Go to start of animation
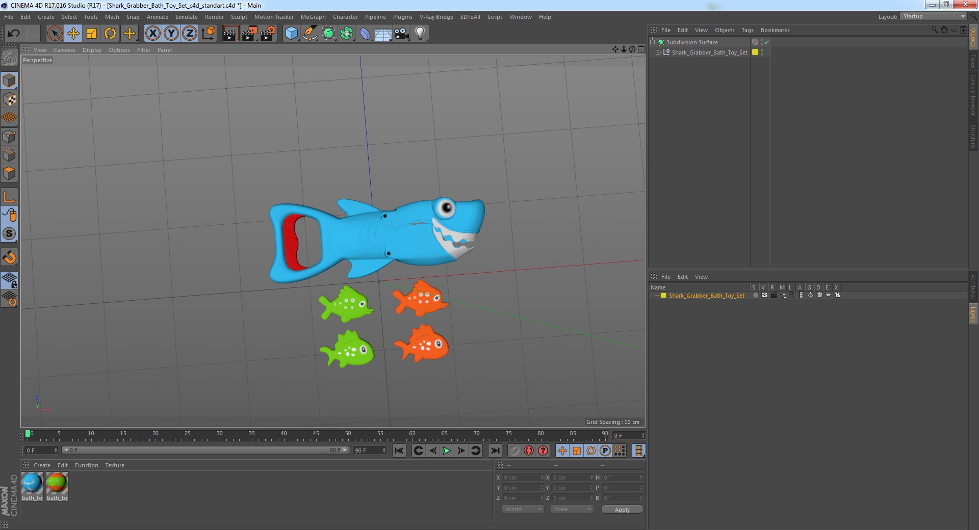979x530 pixels. pyautogui.click(x=399, y=450)
